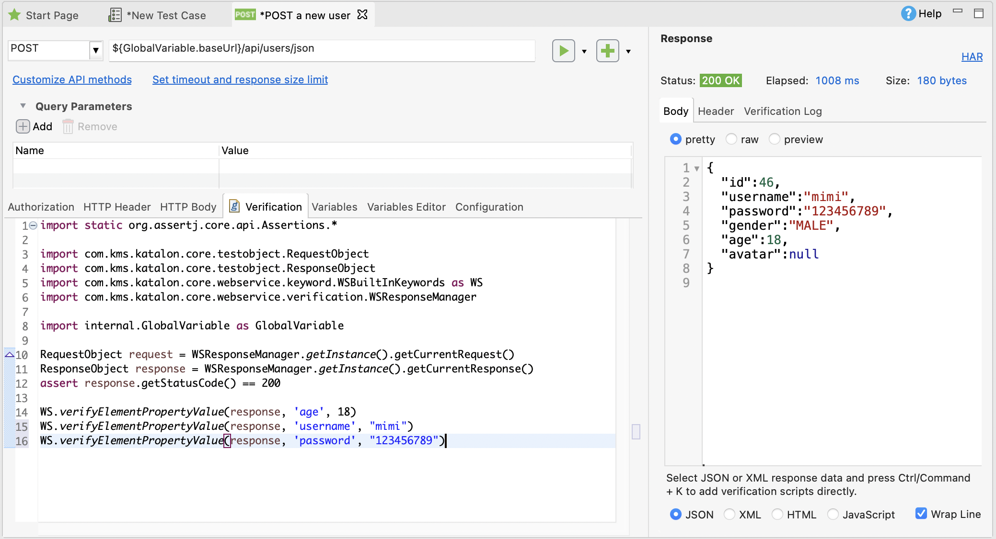
Task: Click the assert getStatusCode code line
Action: pos(161,383)
